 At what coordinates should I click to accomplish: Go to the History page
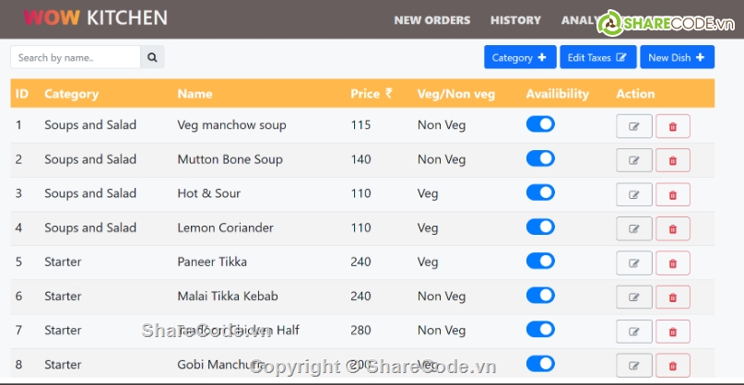pos(515,19)
